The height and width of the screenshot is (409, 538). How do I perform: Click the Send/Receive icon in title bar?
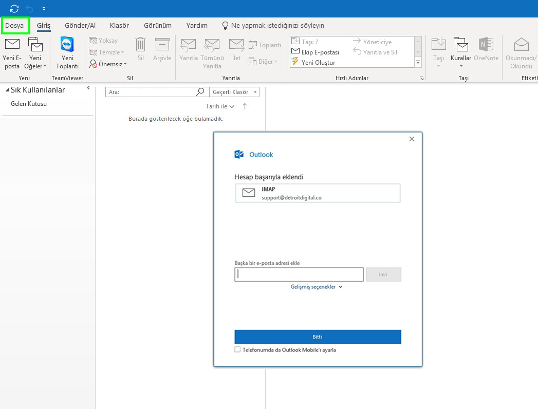click(13, 8)
